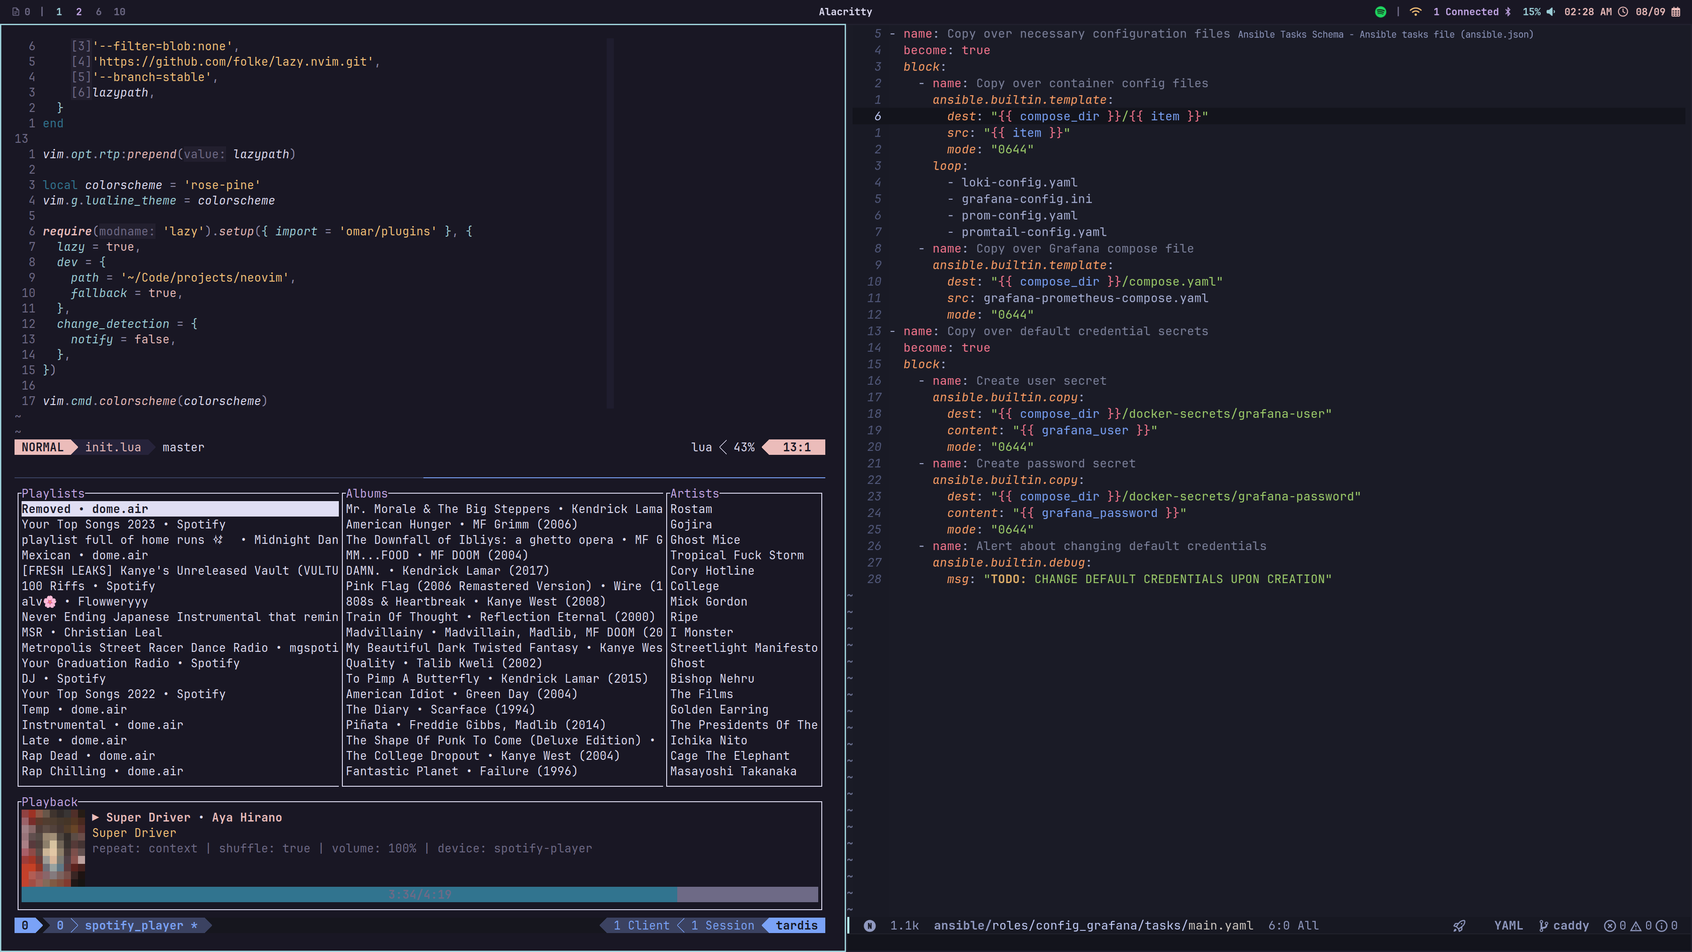Click the main.yaml file path in the statusline
This screenshot has width=1692, height=952.
[x=1093, y=926]
